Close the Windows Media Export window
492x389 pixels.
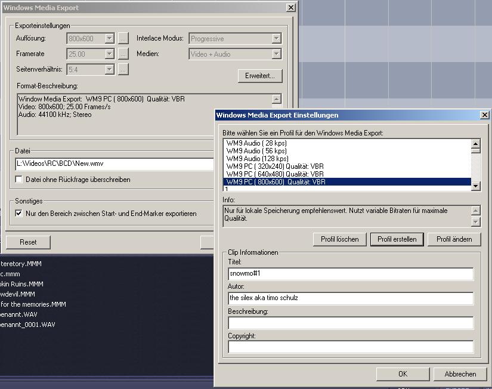pyautogui.click(x=291, y=8)
